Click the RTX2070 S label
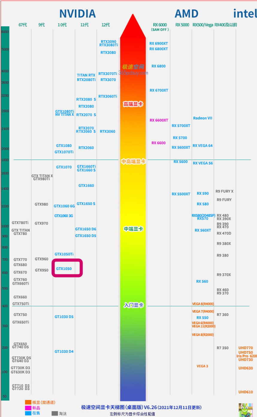 pyautogui.click(x=86, y=115)
